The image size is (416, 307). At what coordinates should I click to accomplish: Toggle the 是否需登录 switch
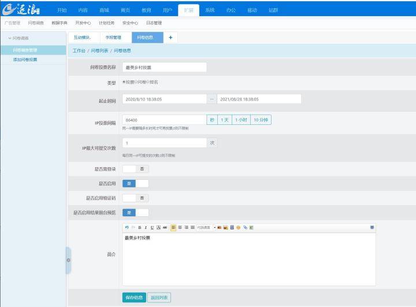click(x=135, y=169)
